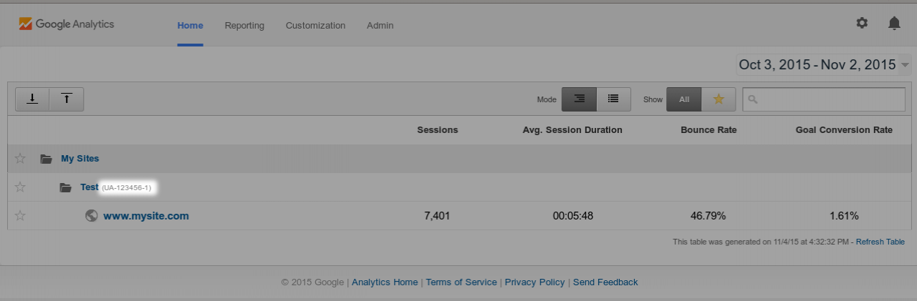Viewport: 917px width, 301px height.
Task: Go to the Admin tab
Action: point(380,26)
